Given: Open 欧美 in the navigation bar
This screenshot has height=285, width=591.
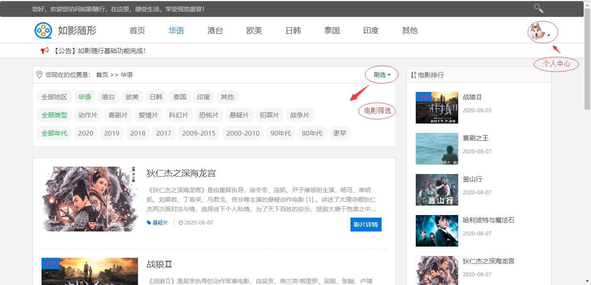Looking at the screenshot, I should pyautogui.click(x=254, y=30).
